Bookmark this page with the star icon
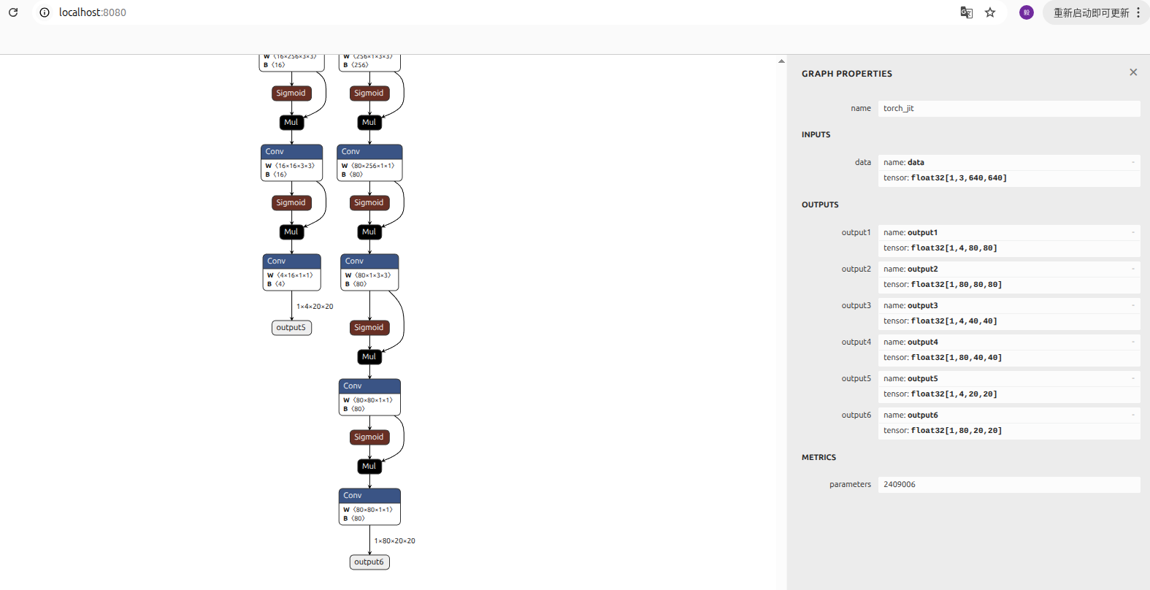This screenshot has width=1150, height=590. click(990, 12)
